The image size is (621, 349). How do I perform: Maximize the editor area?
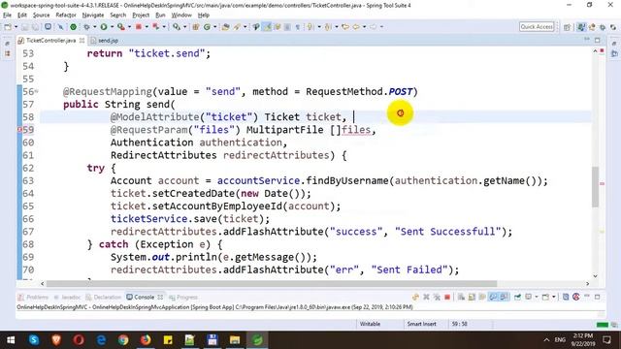[x=598, y=40]
